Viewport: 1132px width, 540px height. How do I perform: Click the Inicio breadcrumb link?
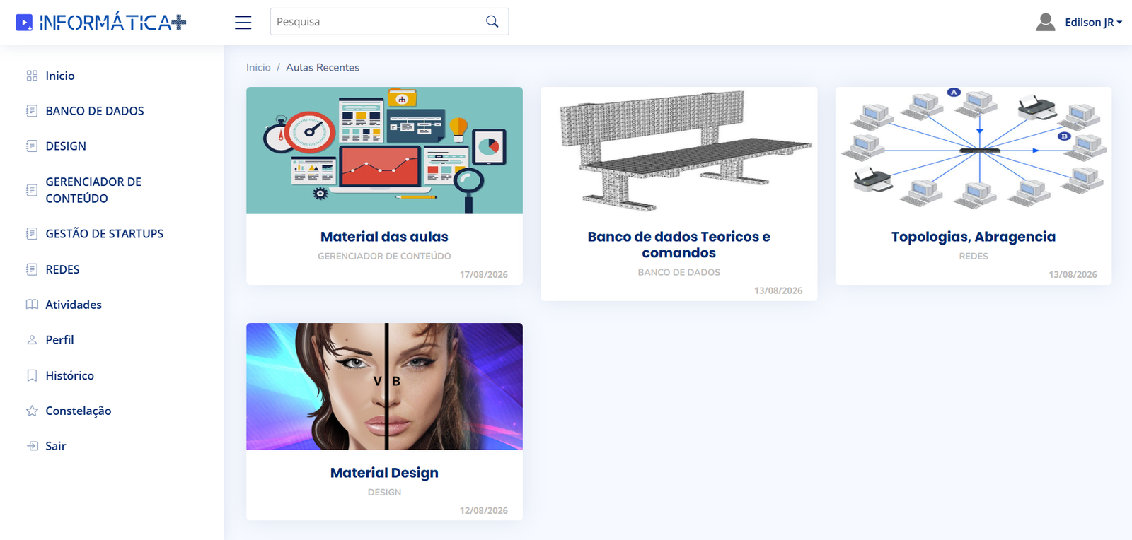click(258, 67)
